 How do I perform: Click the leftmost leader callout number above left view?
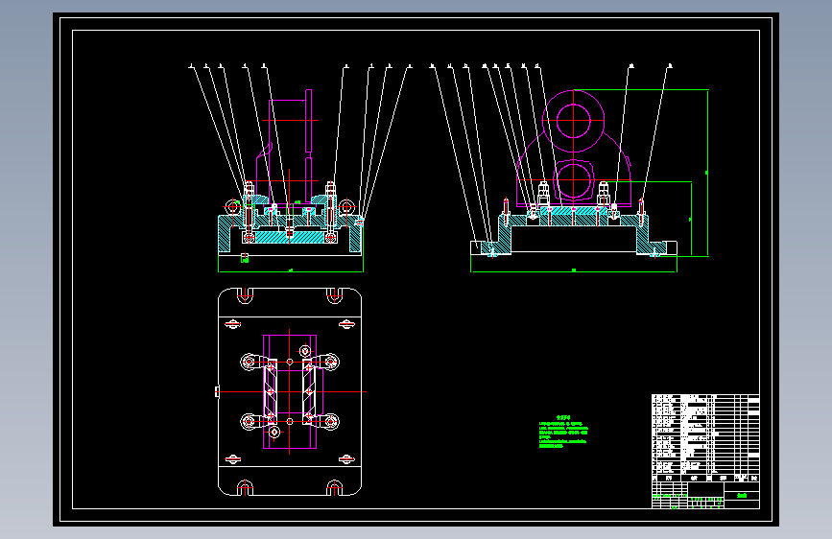click(192, 66)
